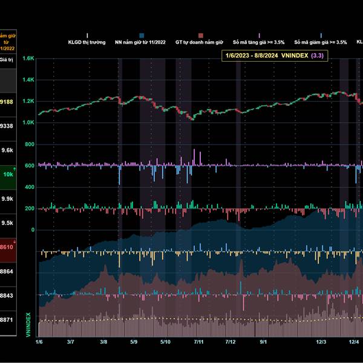Click the '3/7' date on the time axis
This screenshot has width=363, height=363.
(71, 342)
